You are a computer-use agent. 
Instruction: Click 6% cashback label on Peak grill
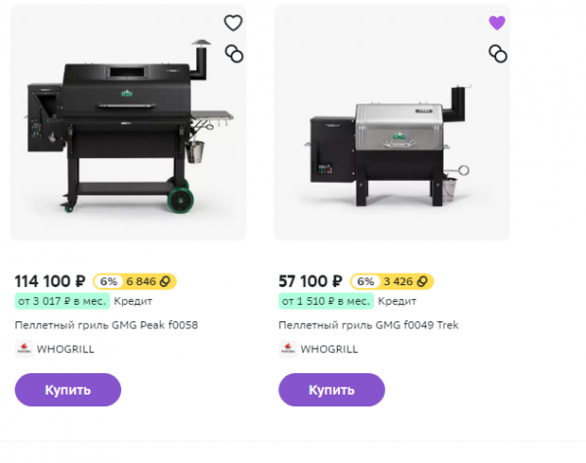tap(107, 281)
